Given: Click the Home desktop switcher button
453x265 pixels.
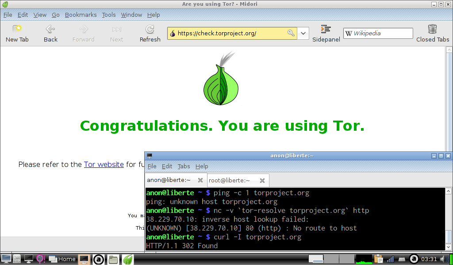Looking at the screenshot, I should [x=62, y=259].
